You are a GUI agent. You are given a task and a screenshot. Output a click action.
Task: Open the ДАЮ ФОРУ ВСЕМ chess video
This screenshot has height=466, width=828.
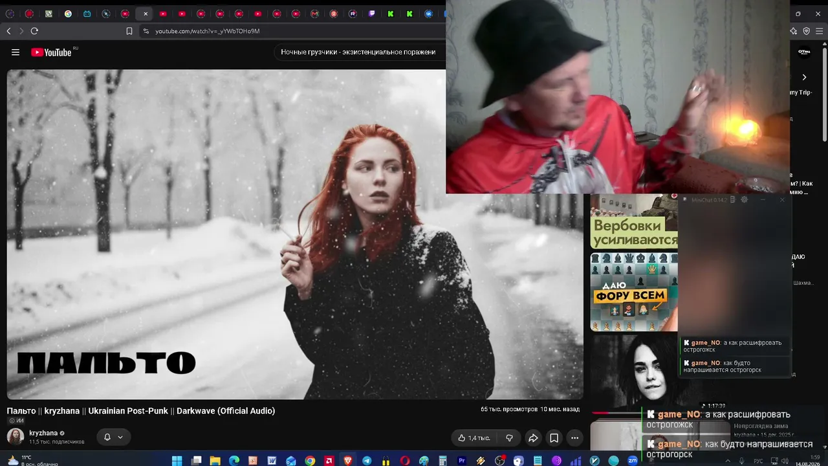634,292
